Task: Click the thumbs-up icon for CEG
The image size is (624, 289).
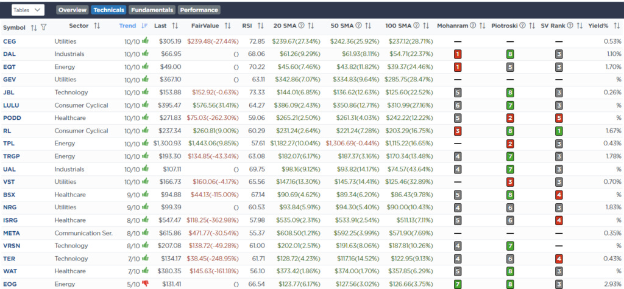Action: [145, 41]
